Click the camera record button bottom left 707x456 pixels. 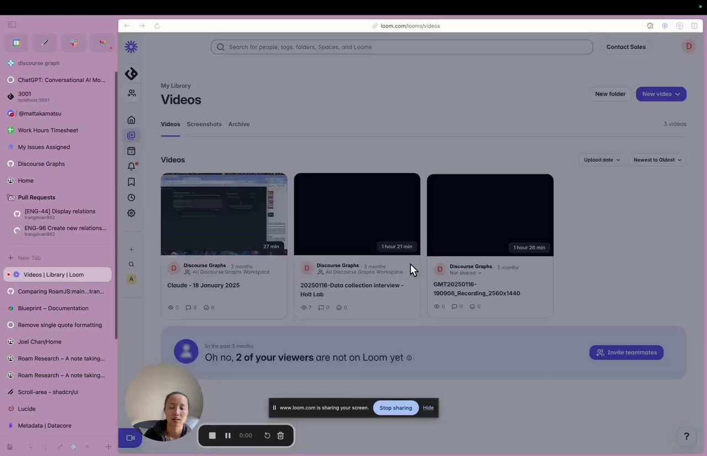[130, 438]
